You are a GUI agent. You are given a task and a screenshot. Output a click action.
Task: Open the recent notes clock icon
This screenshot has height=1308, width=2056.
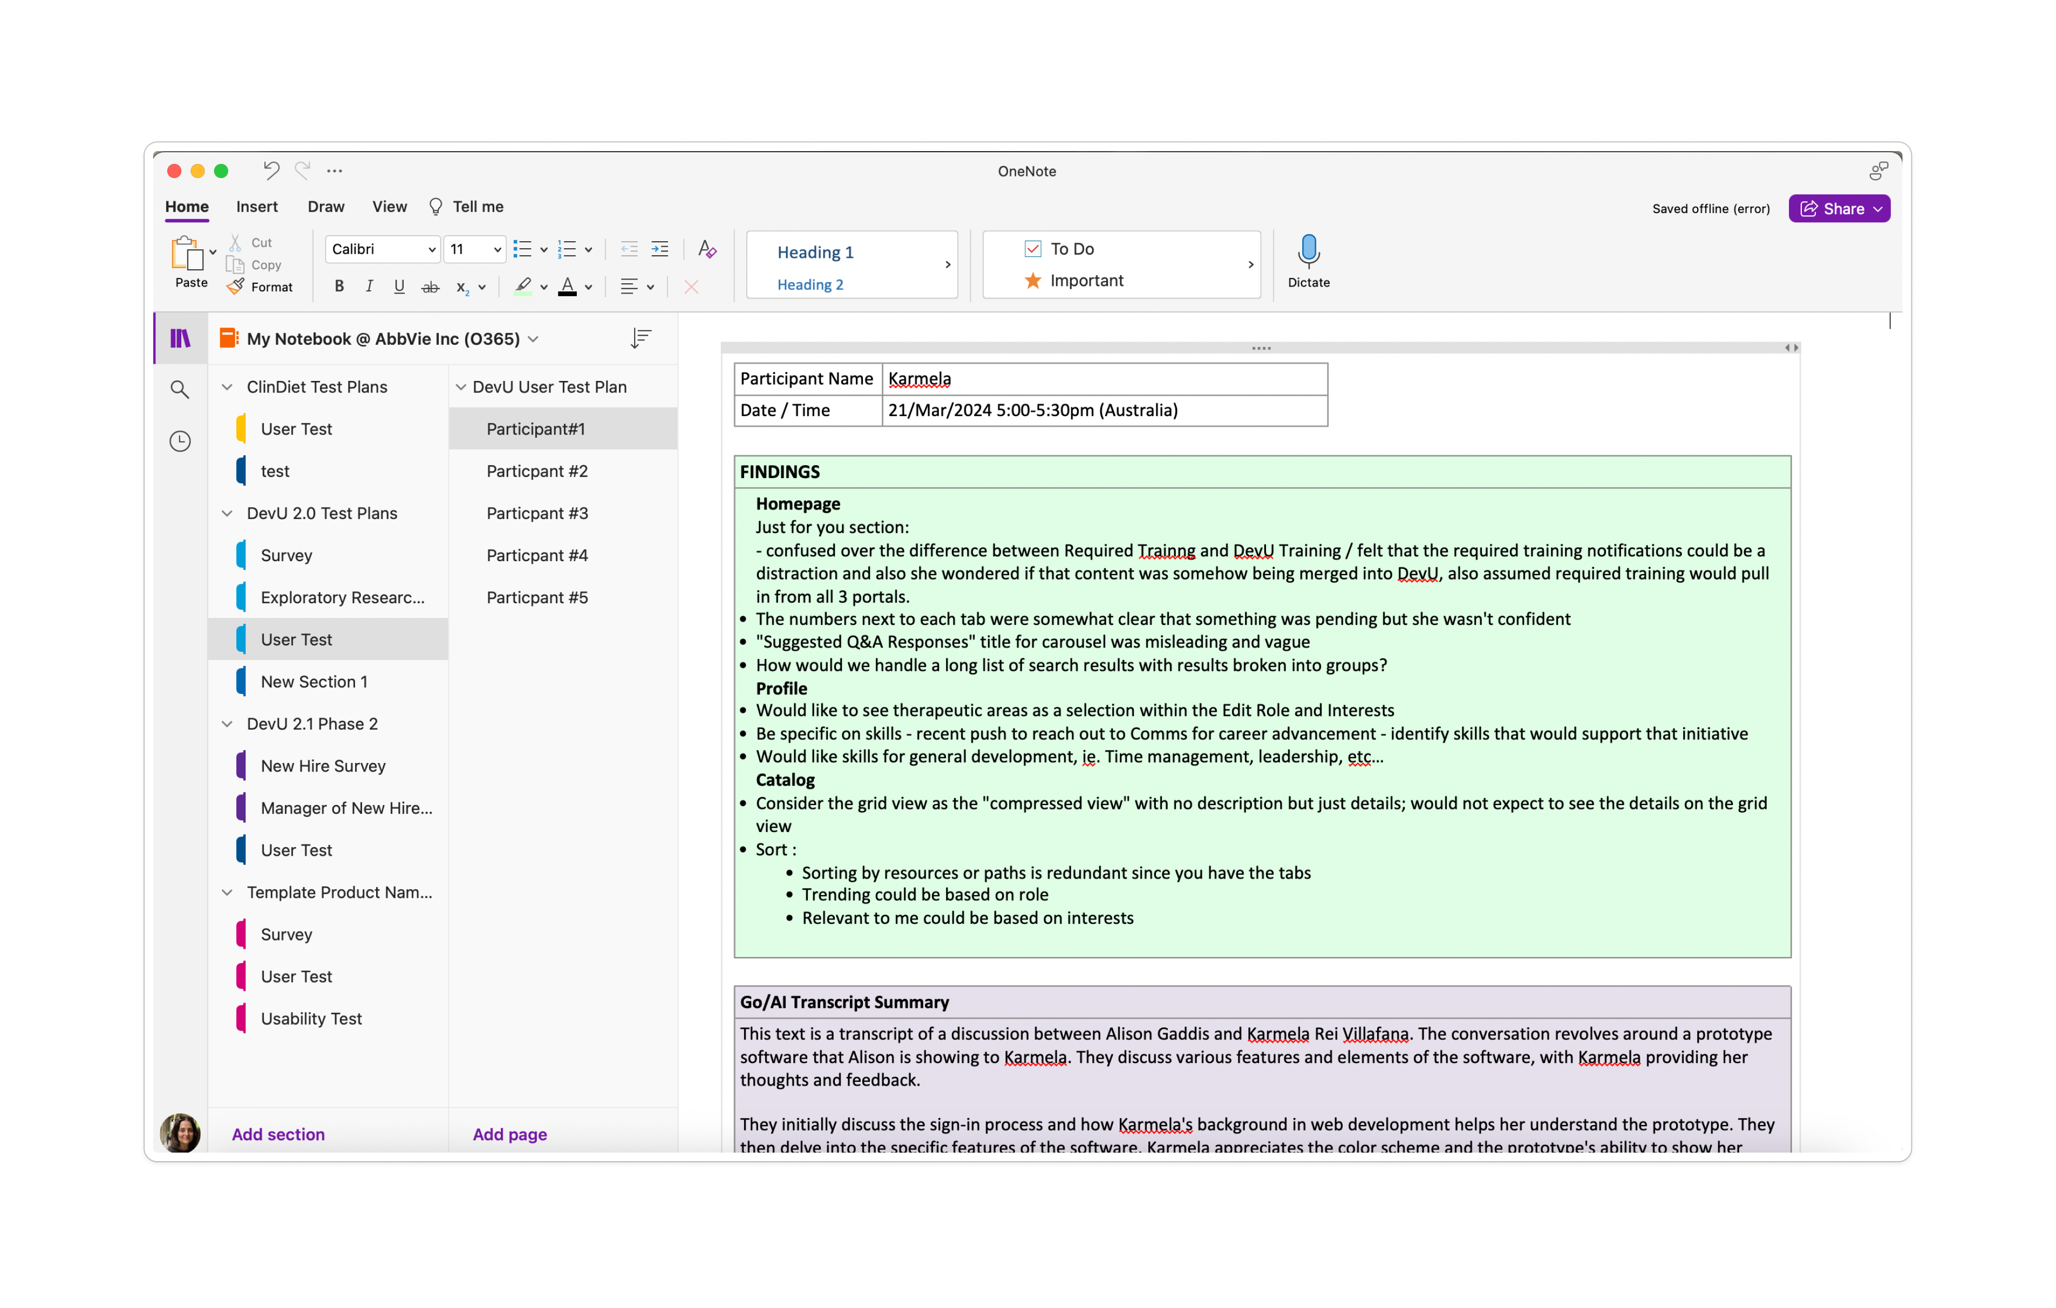click(x=180, y=441)
